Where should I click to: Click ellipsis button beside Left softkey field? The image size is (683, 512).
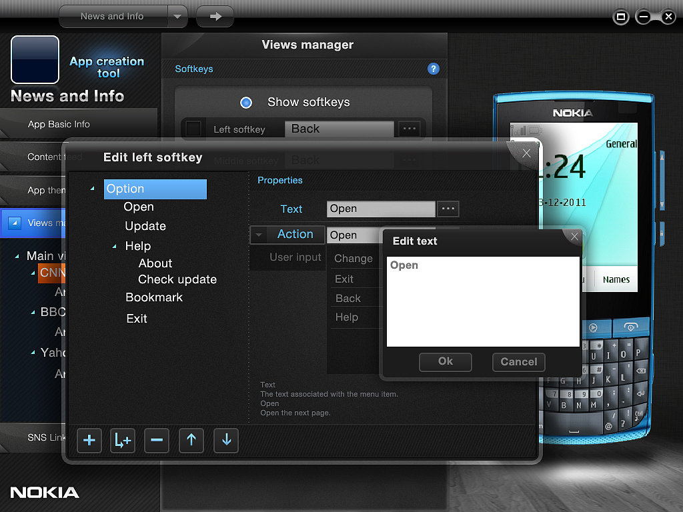coord(410,129)
